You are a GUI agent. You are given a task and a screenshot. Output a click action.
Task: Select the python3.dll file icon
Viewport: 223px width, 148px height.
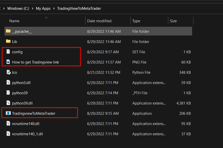tap(8, 82)
